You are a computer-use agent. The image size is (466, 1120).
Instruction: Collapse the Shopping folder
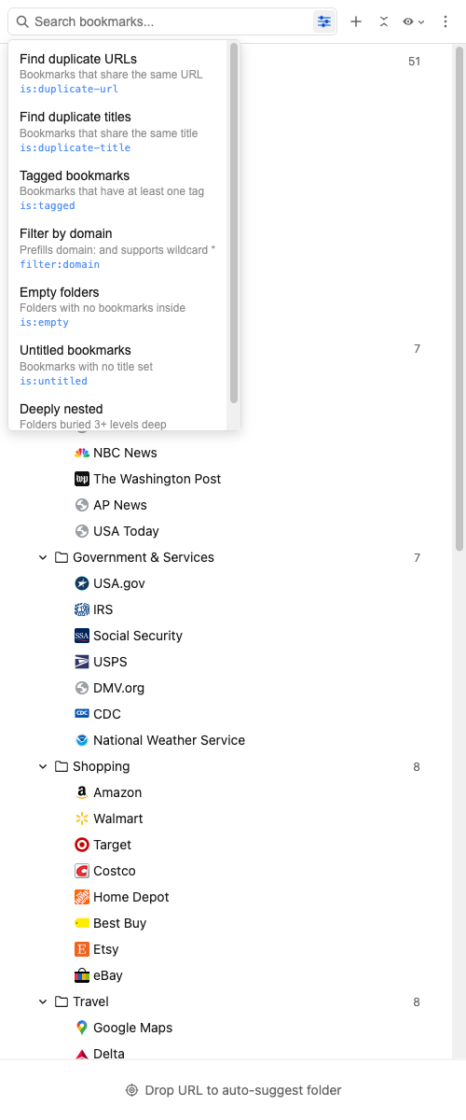43,766
